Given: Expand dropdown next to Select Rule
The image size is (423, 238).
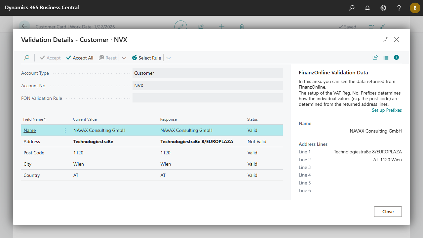Looking at the screenshot, I should [x=169, y=58].
